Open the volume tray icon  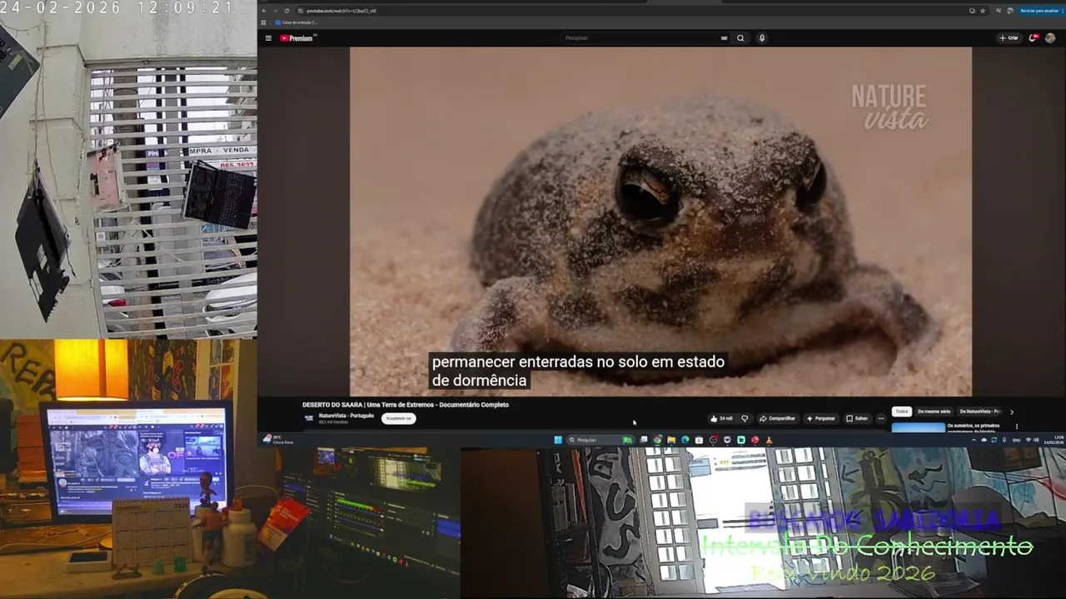point(1036,440)
